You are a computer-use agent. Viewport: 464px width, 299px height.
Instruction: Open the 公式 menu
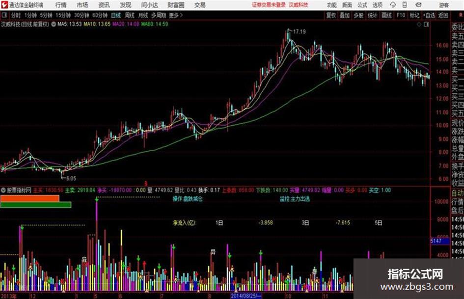point(362,5)
